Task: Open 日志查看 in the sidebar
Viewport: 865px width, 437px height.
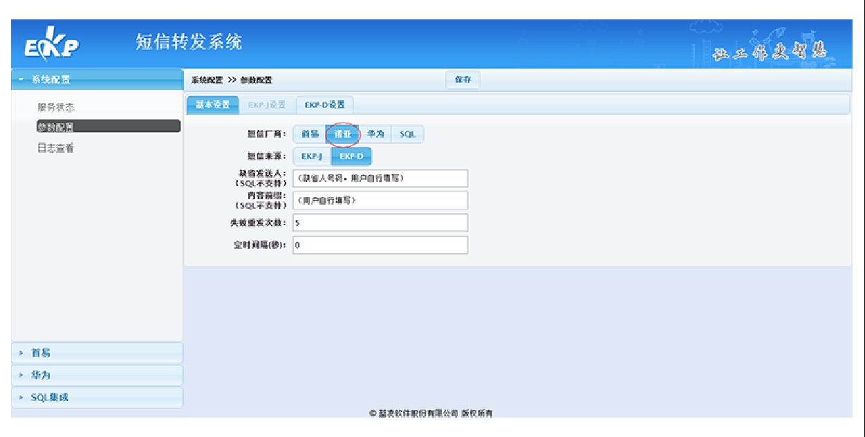Action: [56, 148]
